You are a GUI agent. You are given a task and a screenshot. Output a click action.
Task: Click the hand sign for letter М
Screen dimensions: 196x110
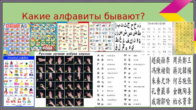click(50, 77)
